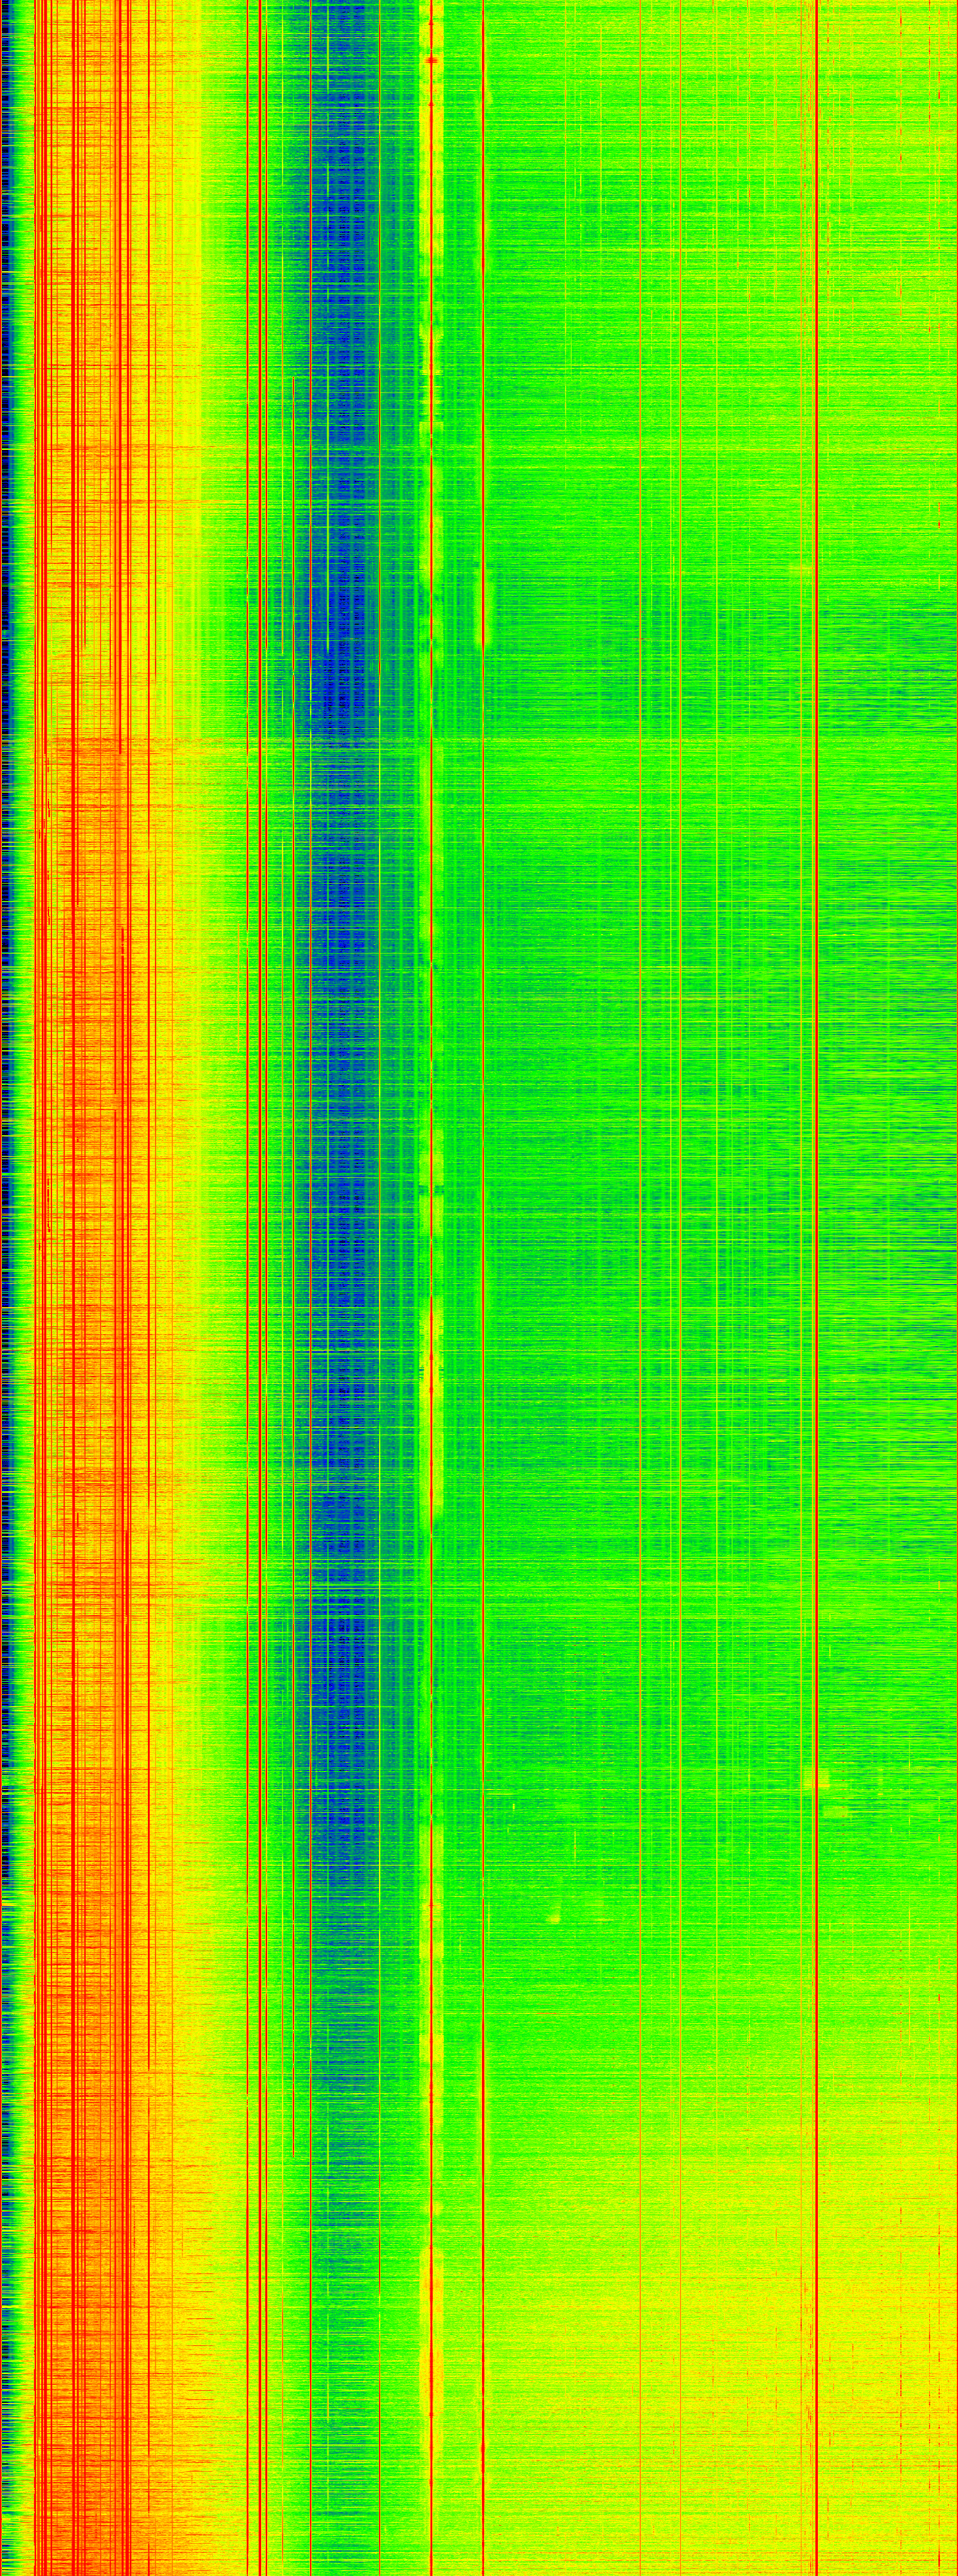Click the horizontal yellowish stripe crossing the left band
Screen dimensions: 958x2576
click(100, 741)
